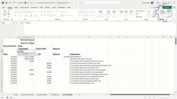Add a new sheet with the plus button
This screenshot has height=99, width=177.
click(x=79, y=95)
